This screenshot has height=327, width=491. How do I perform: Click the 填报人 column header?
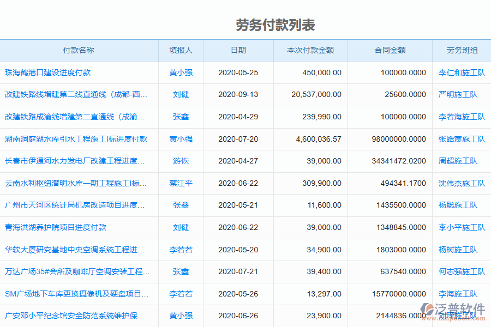[180, 50]
